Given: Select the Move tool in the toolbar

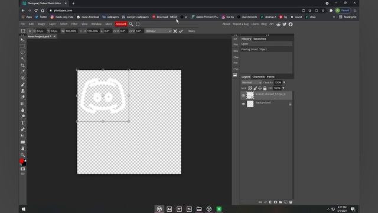Looking at the screenshot, I should click(x=22, y=40).
